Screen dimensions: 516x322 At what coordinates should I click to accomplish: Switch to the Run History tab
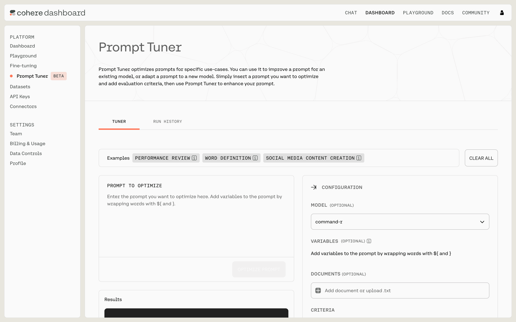167,122
